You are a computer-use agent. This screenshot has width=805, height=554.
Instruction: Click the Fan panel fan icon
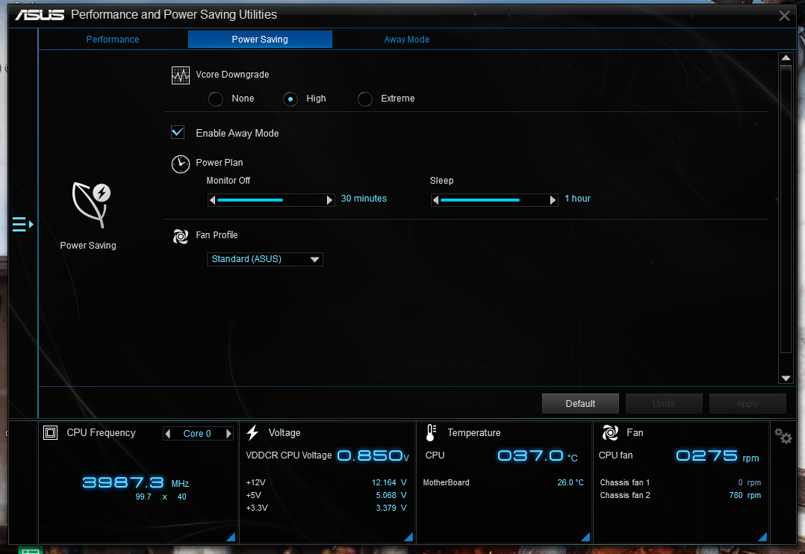click(610, 433)
